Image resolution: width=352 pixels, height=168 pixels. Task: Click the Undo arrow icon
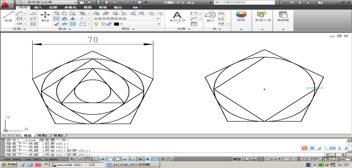pos(115,2)
